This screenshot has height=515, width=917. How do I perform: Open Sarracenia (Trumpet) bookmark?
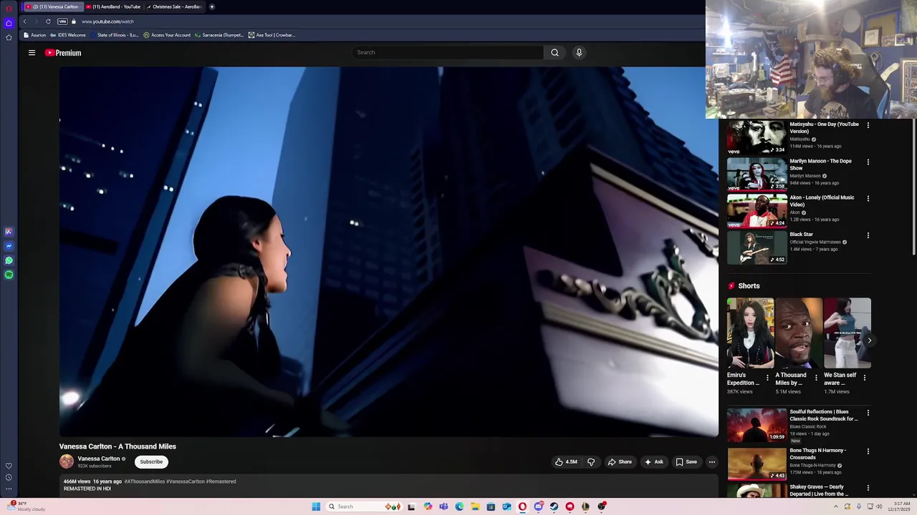[x=219, y=35]
